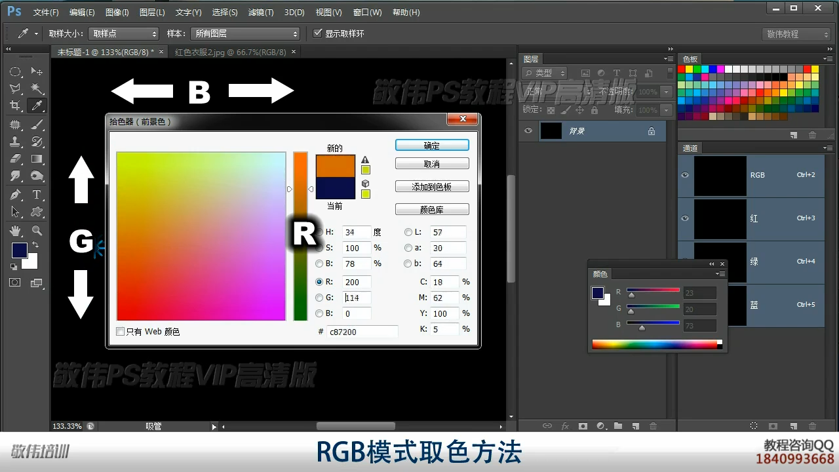Swap foreground and background colors
The image size is (839, 472).
(35, 245)
